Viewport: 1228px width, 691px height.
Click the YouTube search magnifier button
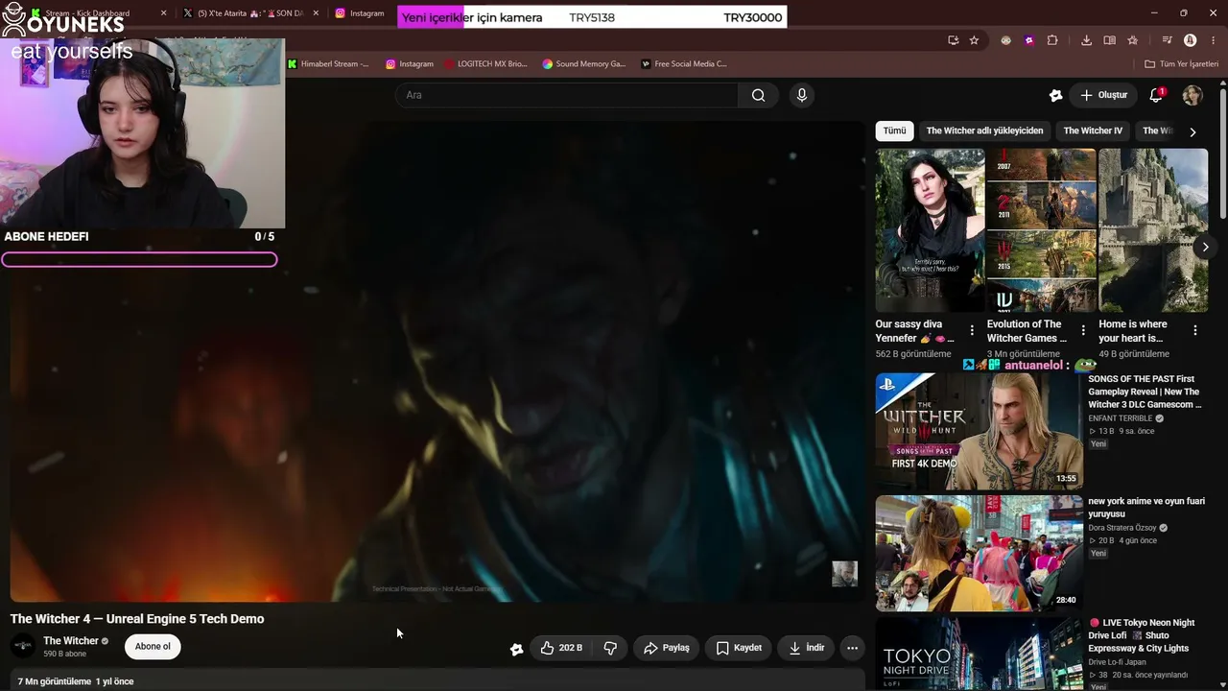pyautogui.click(x=758, y=95)
